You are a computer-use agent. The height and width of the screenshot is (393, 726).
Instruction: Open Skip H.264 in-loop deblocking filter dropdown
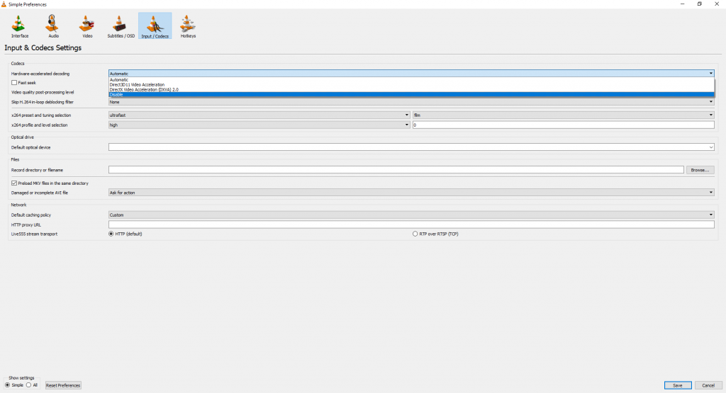pos(411,102)
